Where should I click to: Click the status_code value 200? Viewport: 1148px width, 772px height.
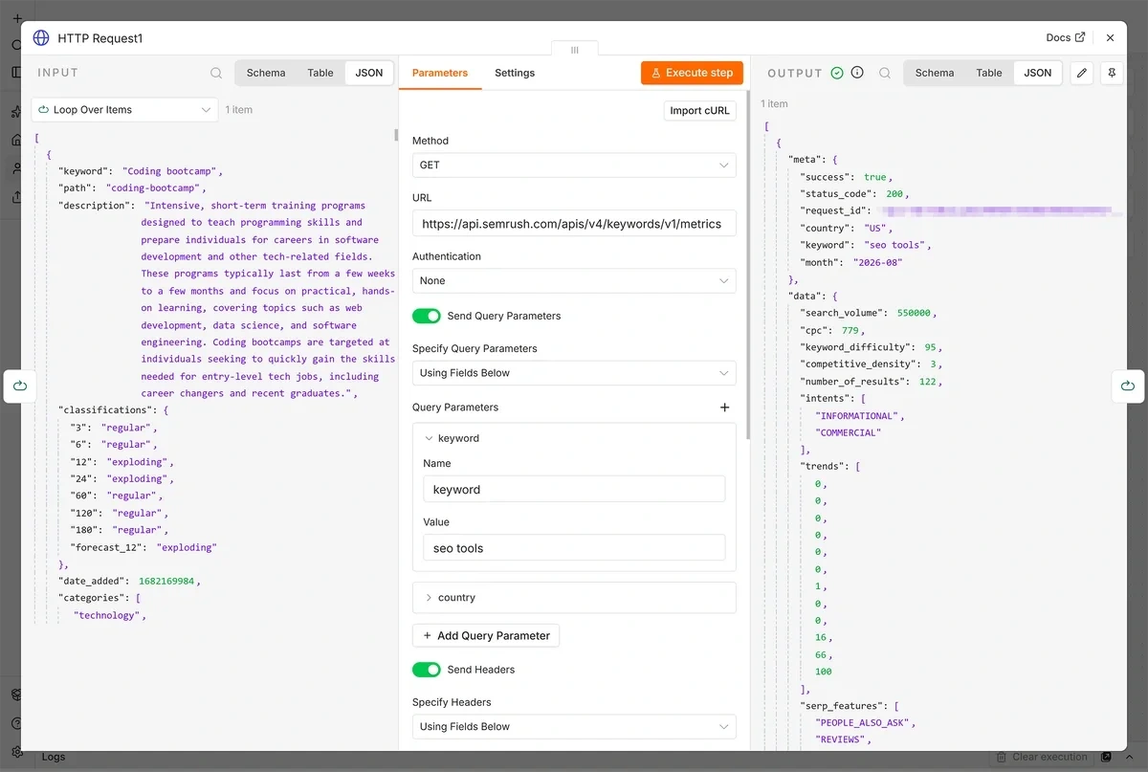(894, 194)
